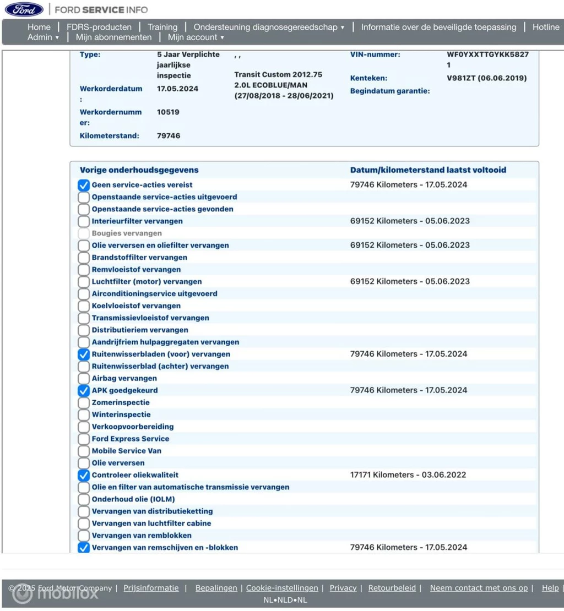Viewport: 564px width, 611px height.
Task: Expand Ondersteuning diagnosegereedschap dropdown
Action: pos(269,27)
